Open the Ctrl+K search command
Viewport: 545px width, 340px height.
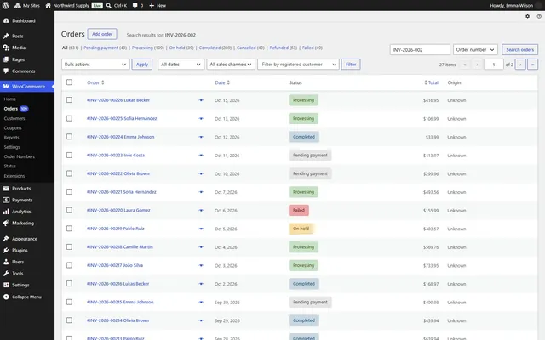(x=117, y=6)
